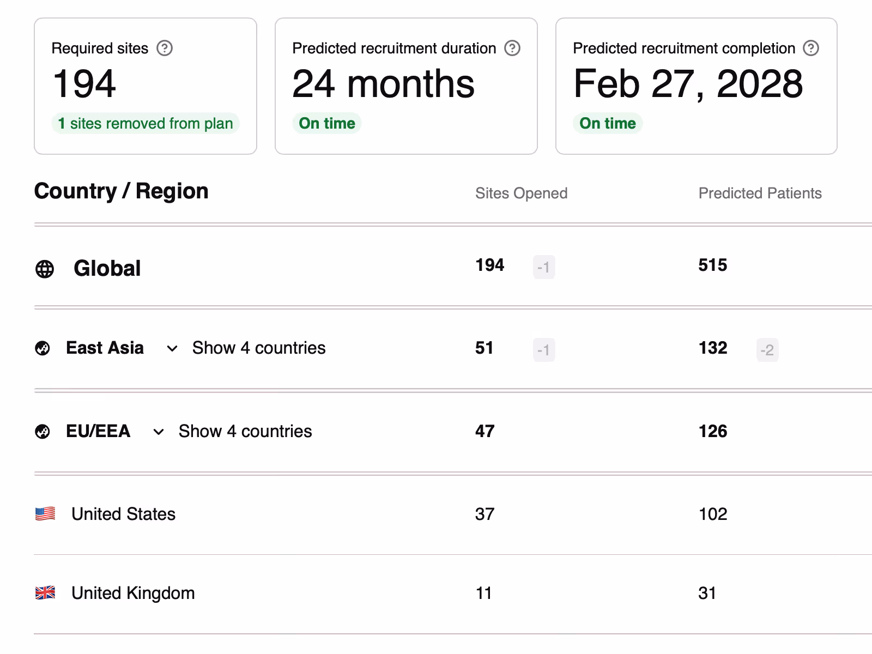This screenshot has width=872, height=654.
Task: Open the Required sites help icon
Action: point(165,48)
